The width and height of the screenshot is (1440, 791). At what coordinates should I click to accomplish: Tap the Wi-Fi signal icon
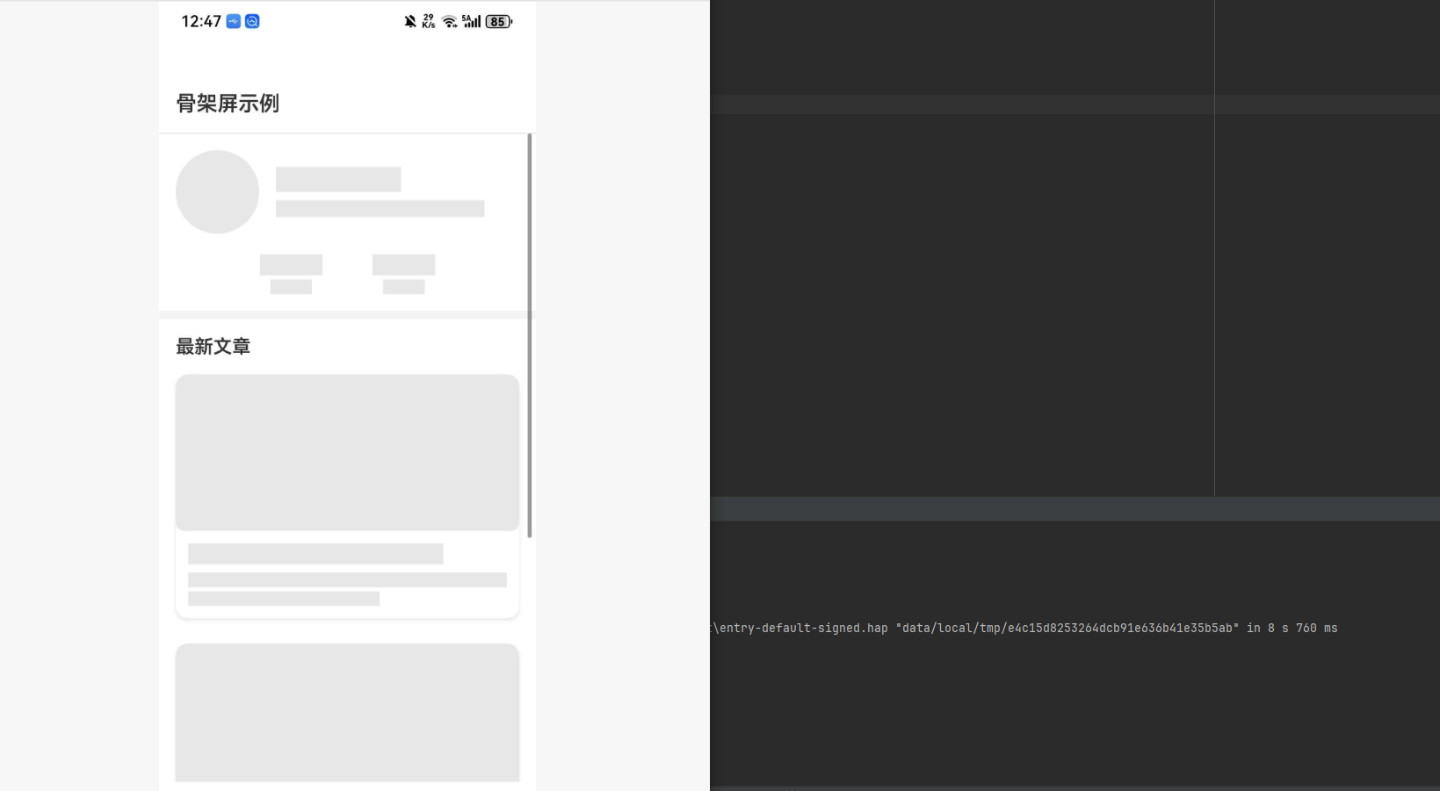450,21
